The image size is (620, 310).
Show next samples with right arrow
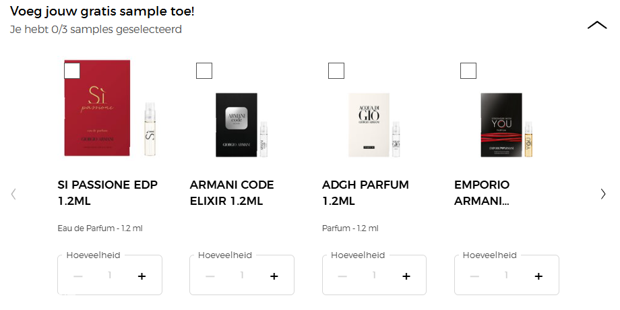[x=602, y=194]
